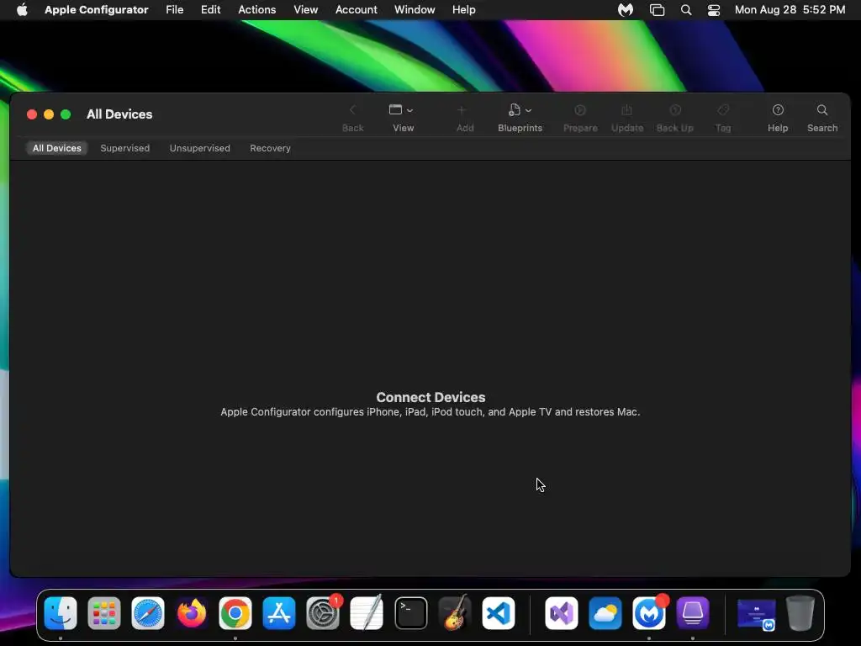Open the Apple menu
The width and height of the screenshot is (861, 646).
point(22,10)
